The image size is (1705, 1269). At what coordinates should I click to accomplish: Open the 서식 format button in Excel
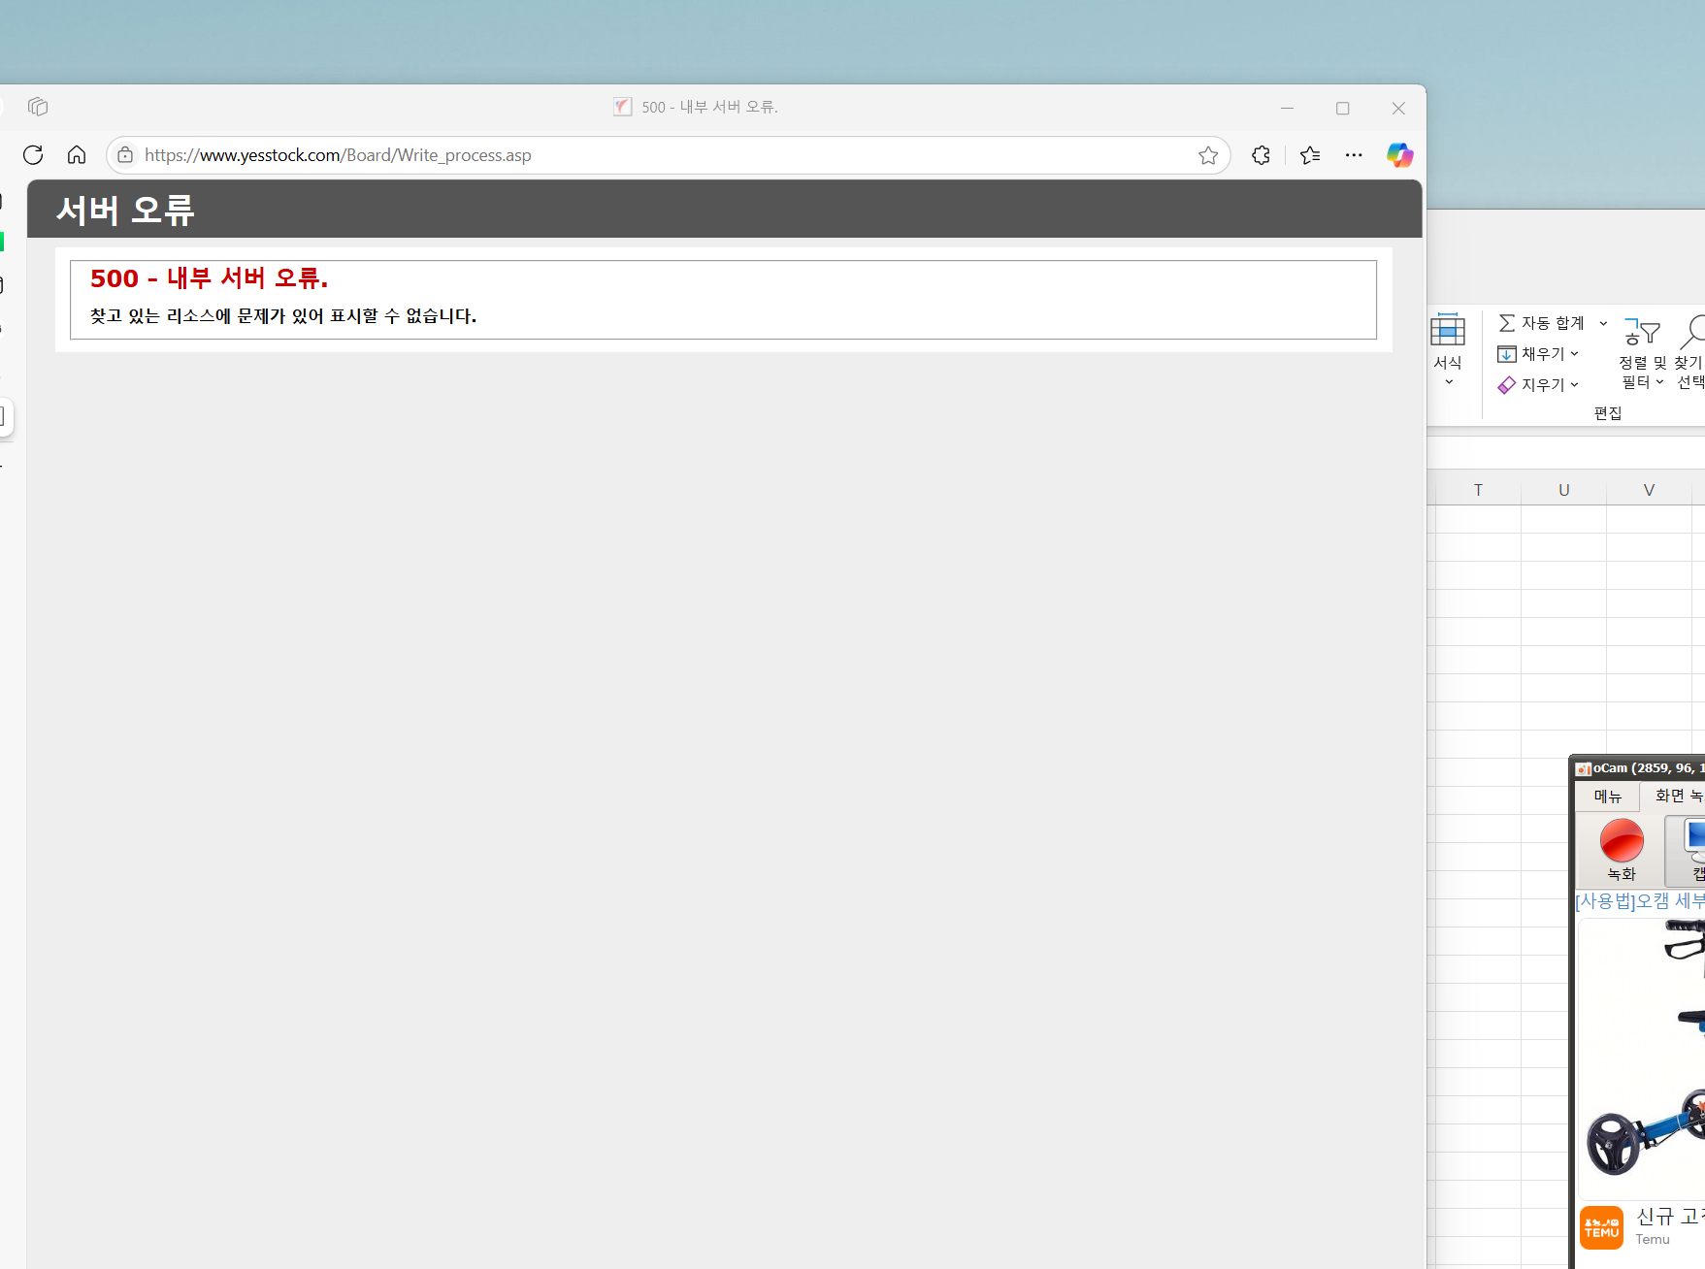click(x=1448, y=349)
